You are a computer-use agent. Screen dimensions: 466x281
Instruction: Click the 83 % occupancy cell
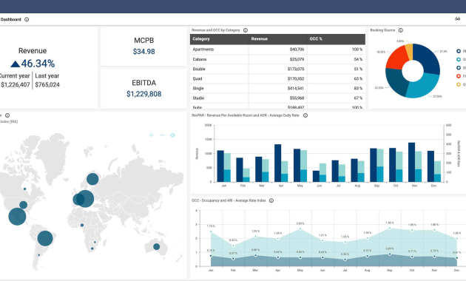coord(336,89)
